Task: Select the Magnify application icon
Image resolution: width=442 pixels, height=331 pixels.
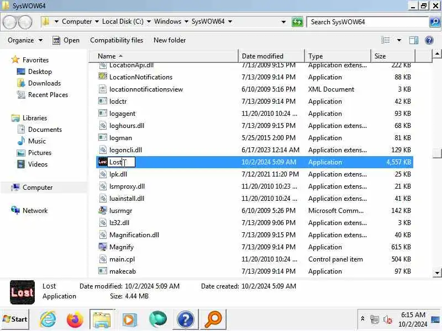Action: point(103,247)
